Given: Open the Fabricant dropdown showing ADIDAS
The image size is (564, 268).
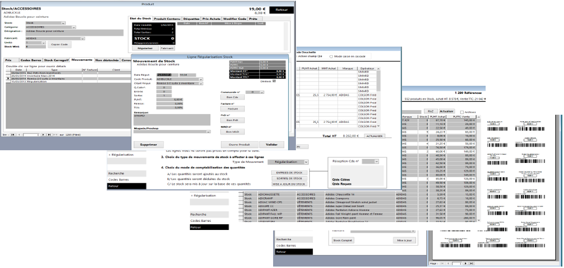Looking at the screenshot, I should (83, 39).
